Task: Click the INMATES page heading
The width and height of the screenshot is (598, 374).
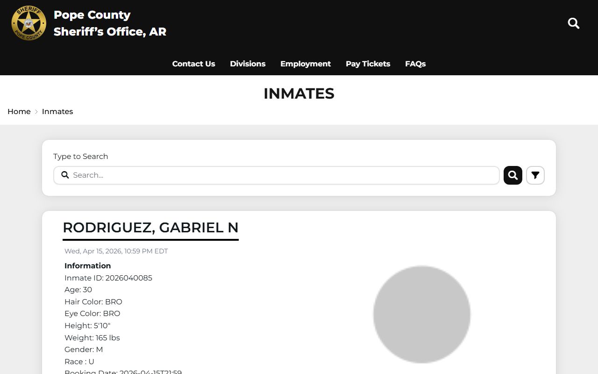Action: click(x=299, y=93)
